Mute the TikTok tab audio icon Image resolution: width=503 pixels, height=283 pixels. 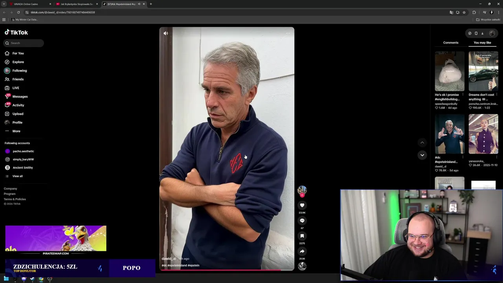tap(139, 4)
